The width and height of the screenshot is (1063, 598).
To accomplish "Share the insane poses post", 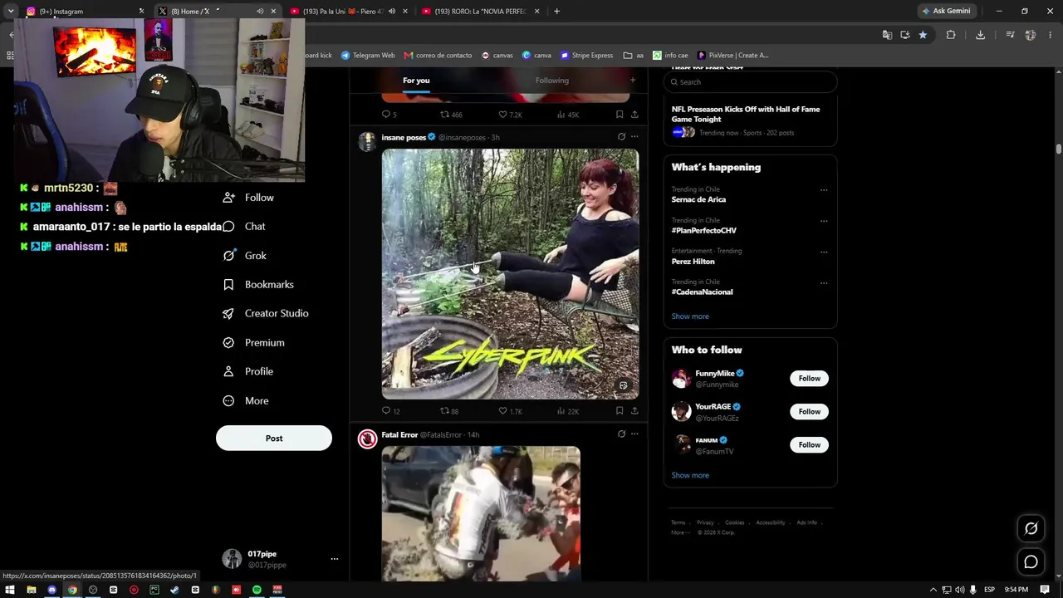I will pos(634,411).
